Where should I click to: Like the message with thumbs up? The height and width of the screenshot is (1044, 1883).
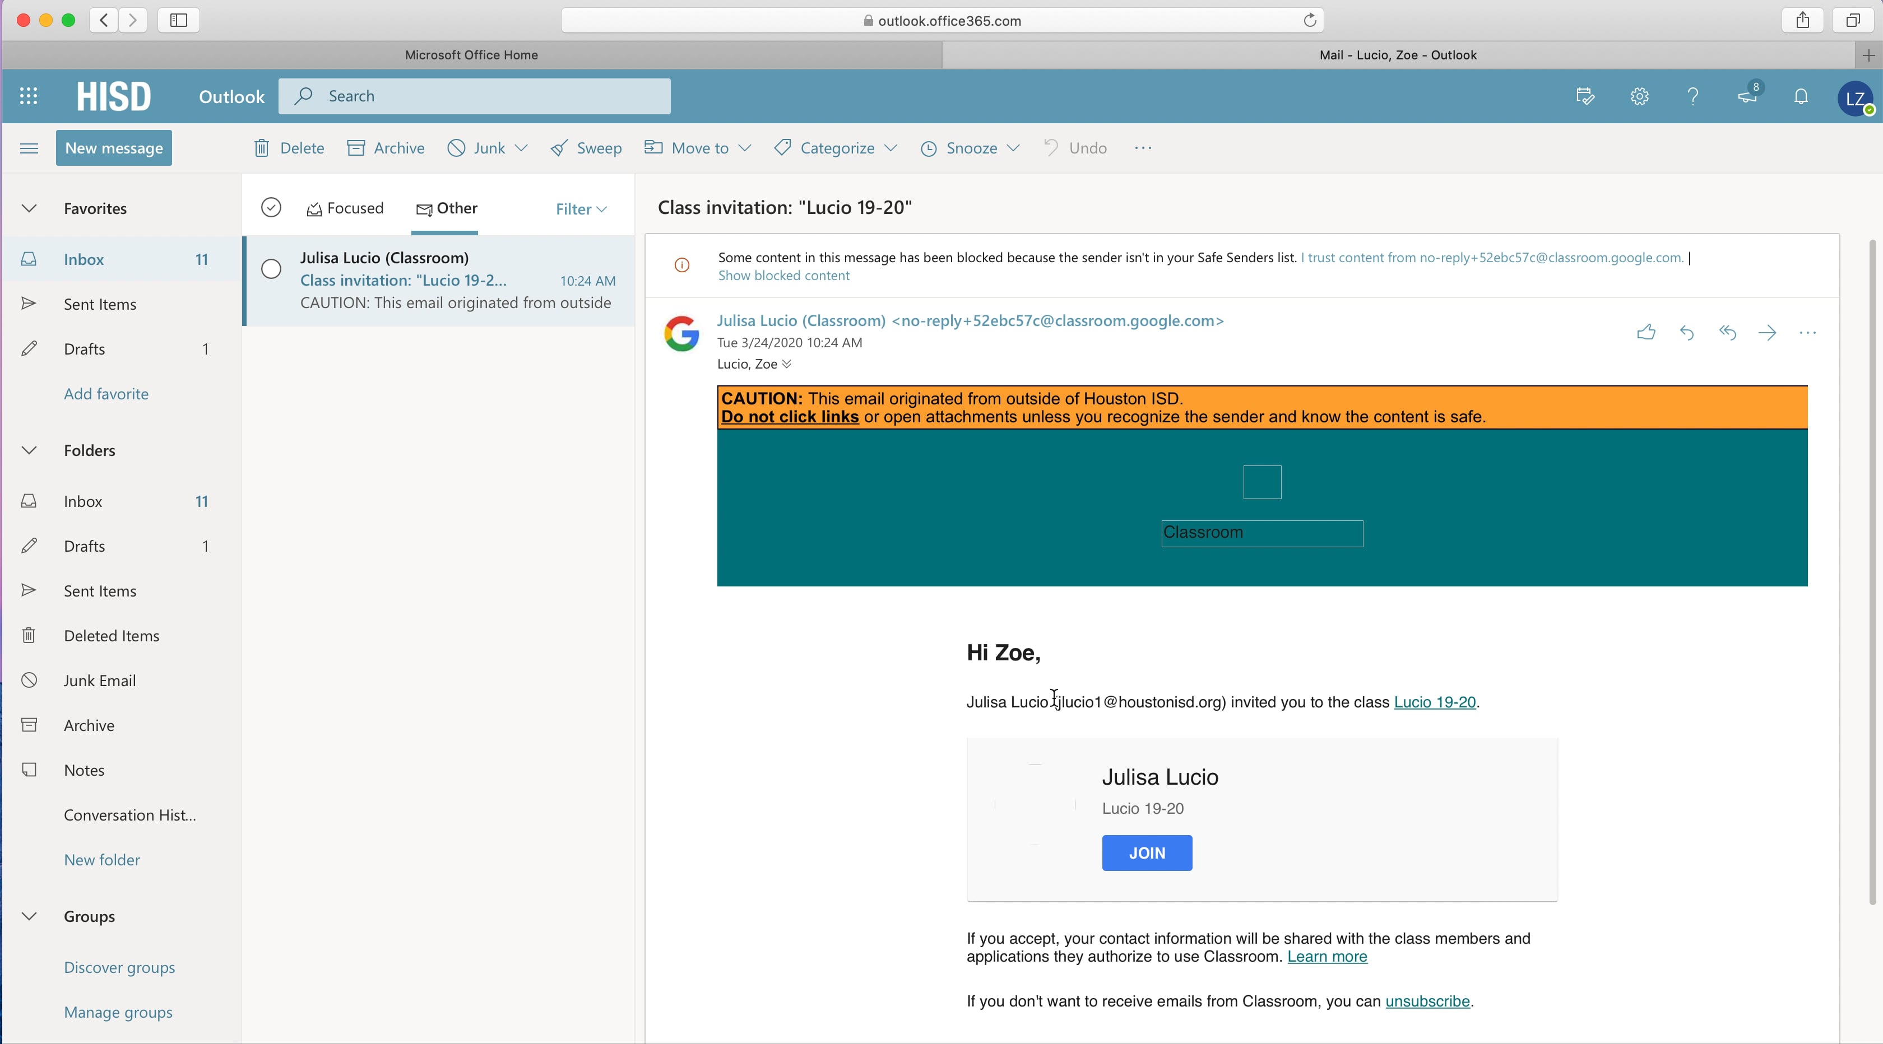(1646, 333)
